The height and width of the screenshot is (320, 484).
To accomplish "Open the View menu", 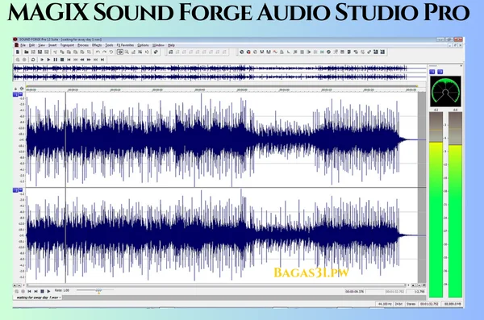I will coord(41,45).
